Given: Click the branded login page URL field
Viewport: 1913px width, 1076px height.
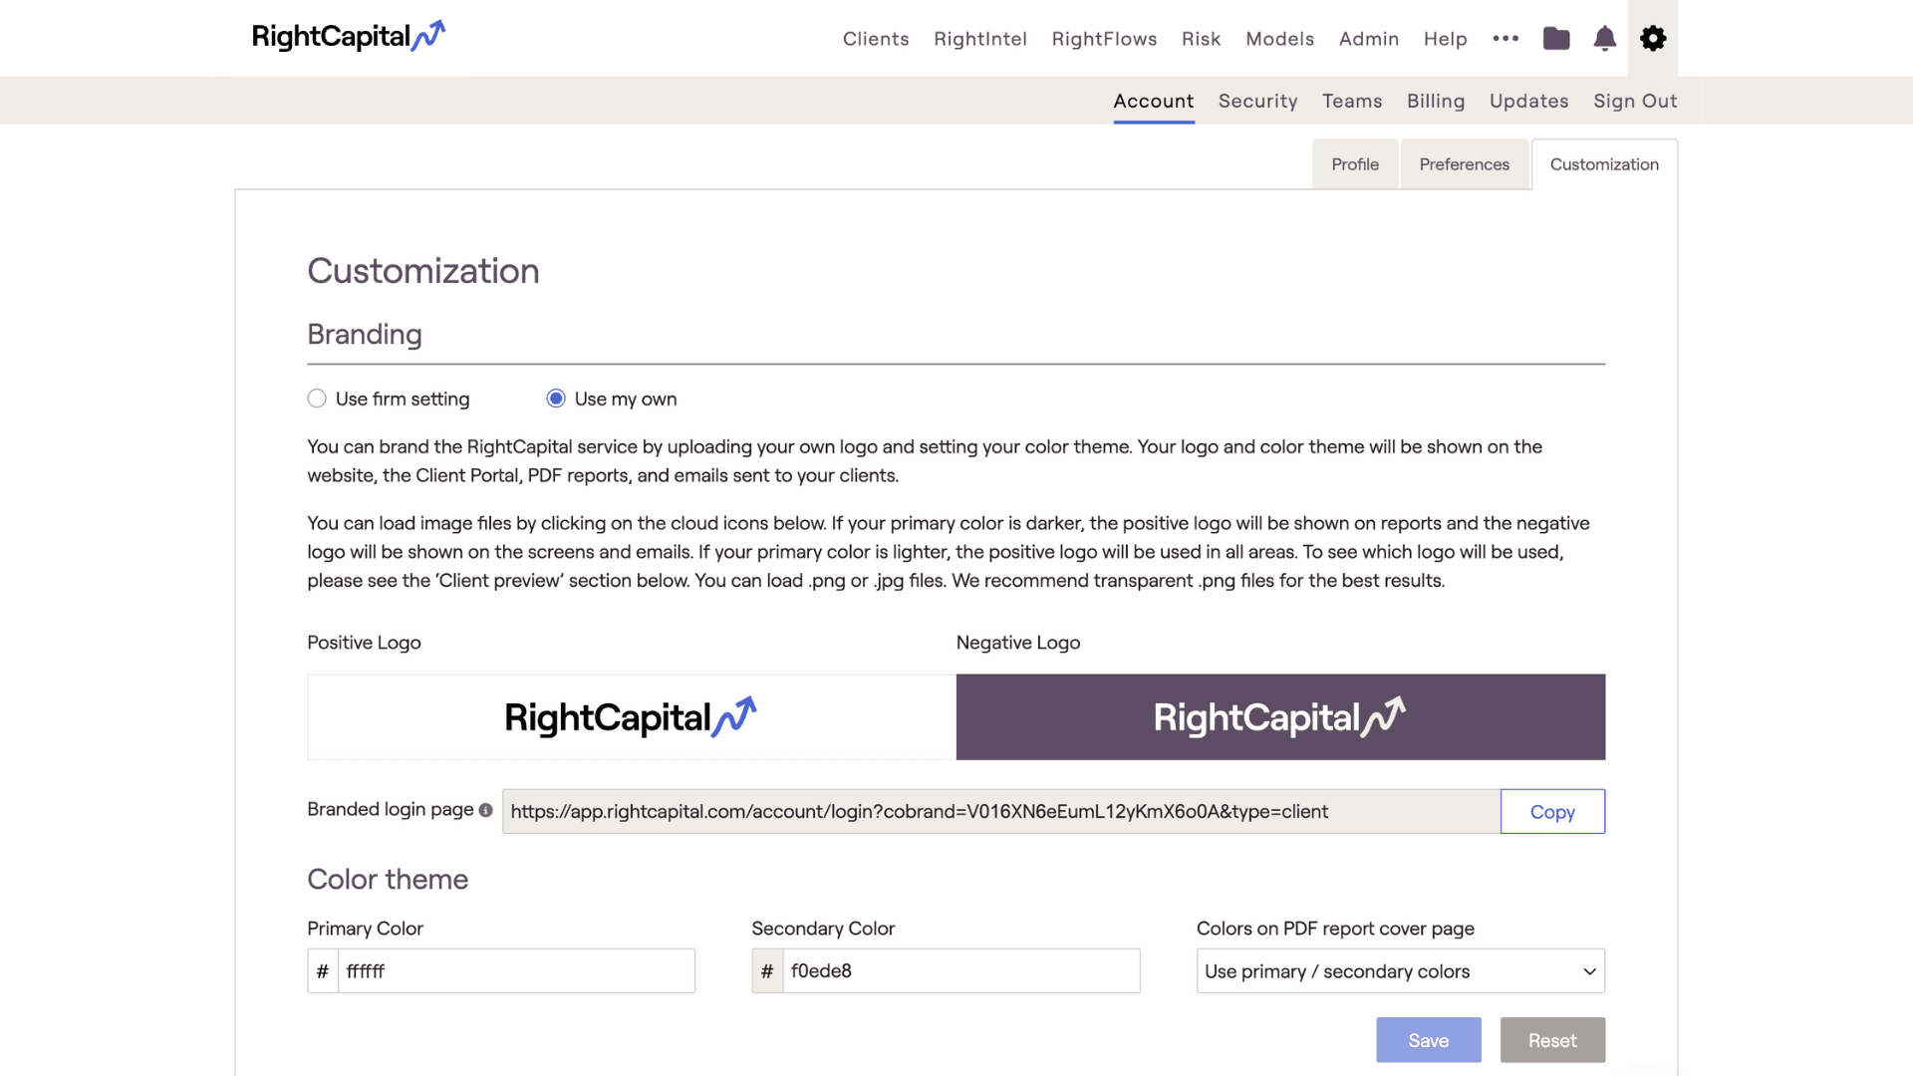Looking at the screenshot, I should [x=996, y=811].
